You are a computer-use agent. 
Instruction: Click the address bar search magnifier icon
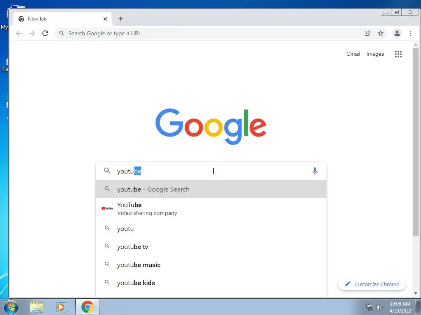[62, 33]
